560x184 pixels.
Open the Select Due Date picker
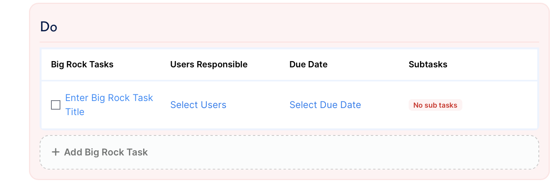click(325, 105)
